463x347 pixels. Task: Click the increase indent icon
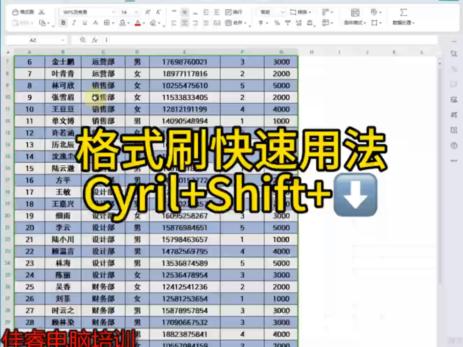click(x=217, y=12)
